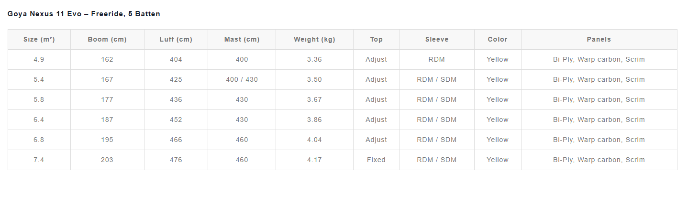Click the Fixed top cell
The height and width of the screenshot is (207, 688).
(376, 160)
